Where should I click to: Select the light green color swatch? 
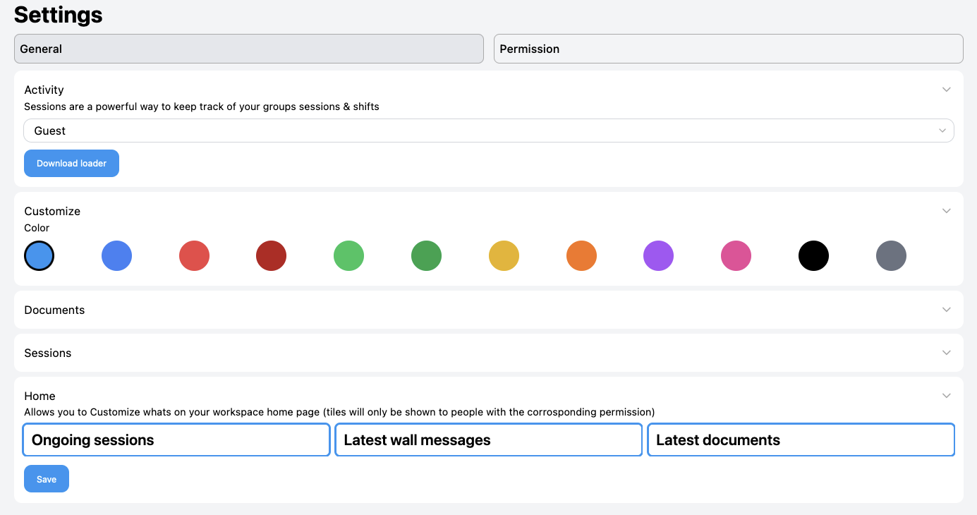coord(348,255)
